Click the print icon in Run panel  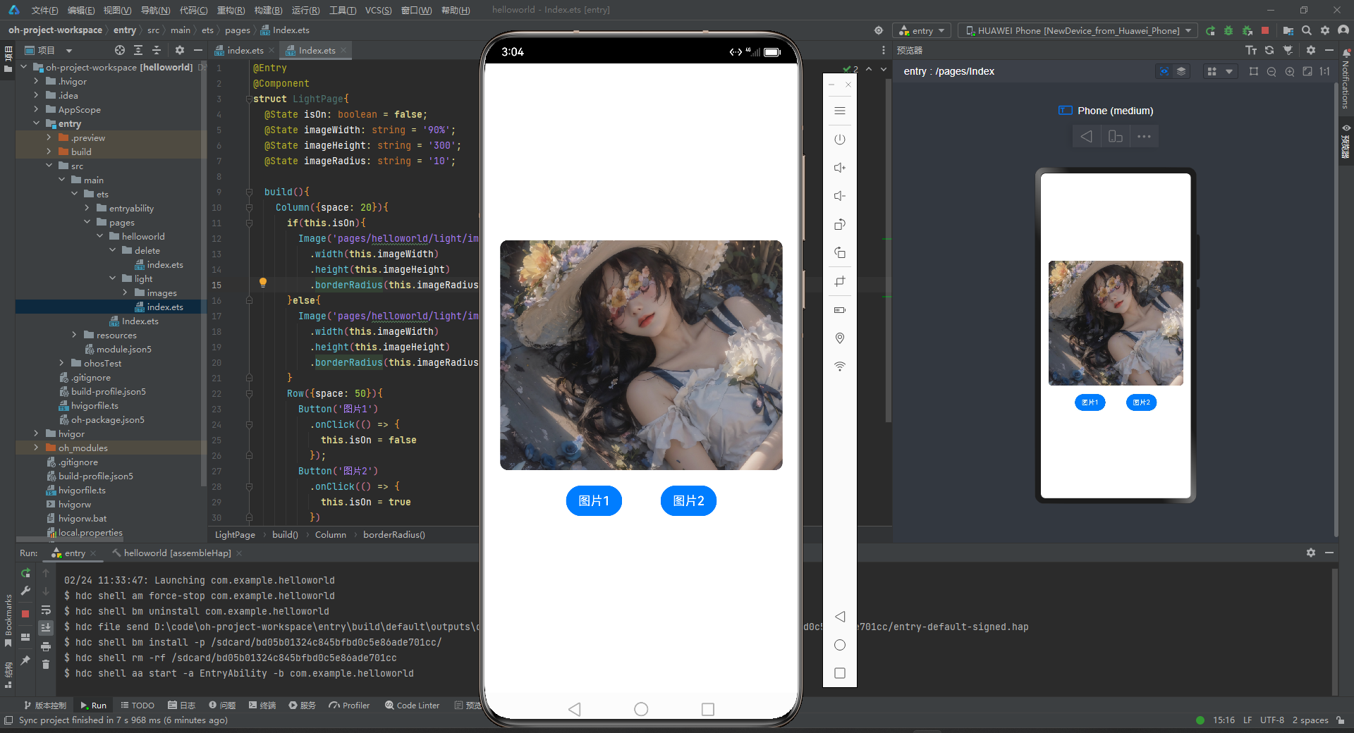pos(46,646)
